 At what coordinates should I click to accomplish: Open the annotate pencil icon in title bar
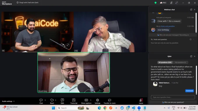click(x=171, y=3)
